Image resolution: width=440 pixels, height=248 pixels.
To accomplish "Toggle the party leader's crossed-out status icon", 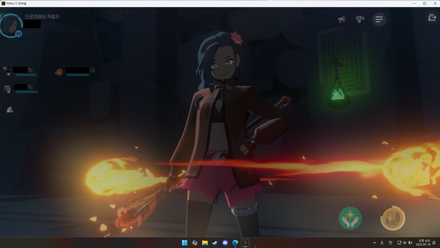I will coord(31,69).
